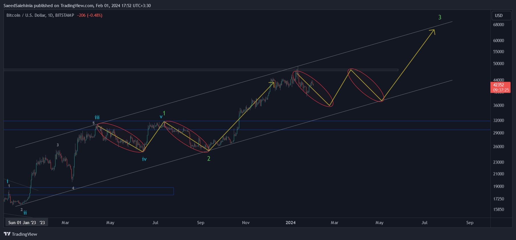Click the 32000 price axis label
This screenshot has width=516, height=240.
(x=498, y=121)
